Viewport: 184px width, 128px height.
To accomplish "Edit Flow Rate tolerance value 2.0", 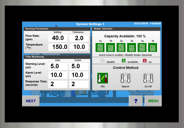I will tap(79, 38).
